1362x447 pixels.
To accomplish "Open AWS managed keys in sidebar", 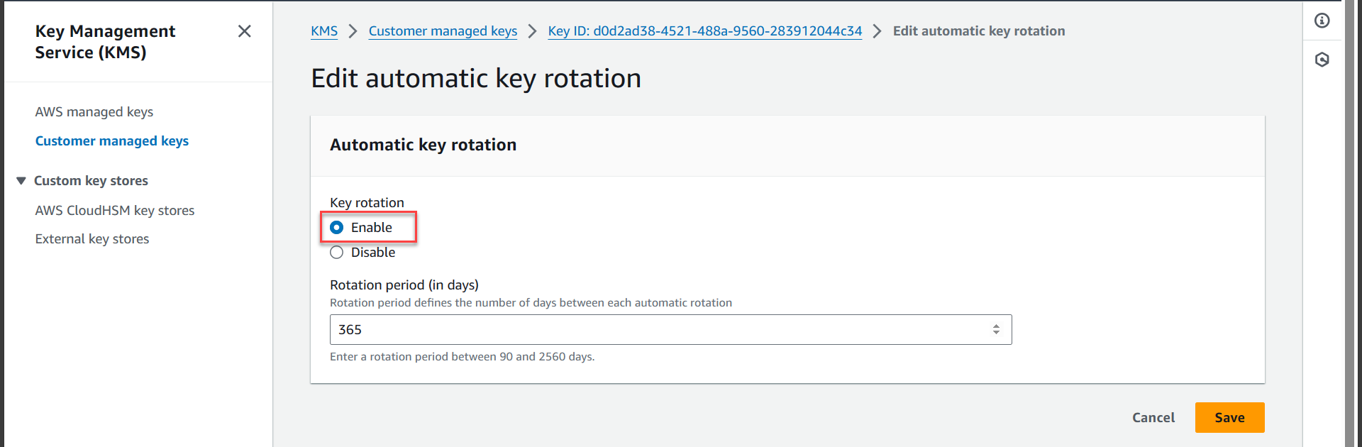I will coord(94,112).
